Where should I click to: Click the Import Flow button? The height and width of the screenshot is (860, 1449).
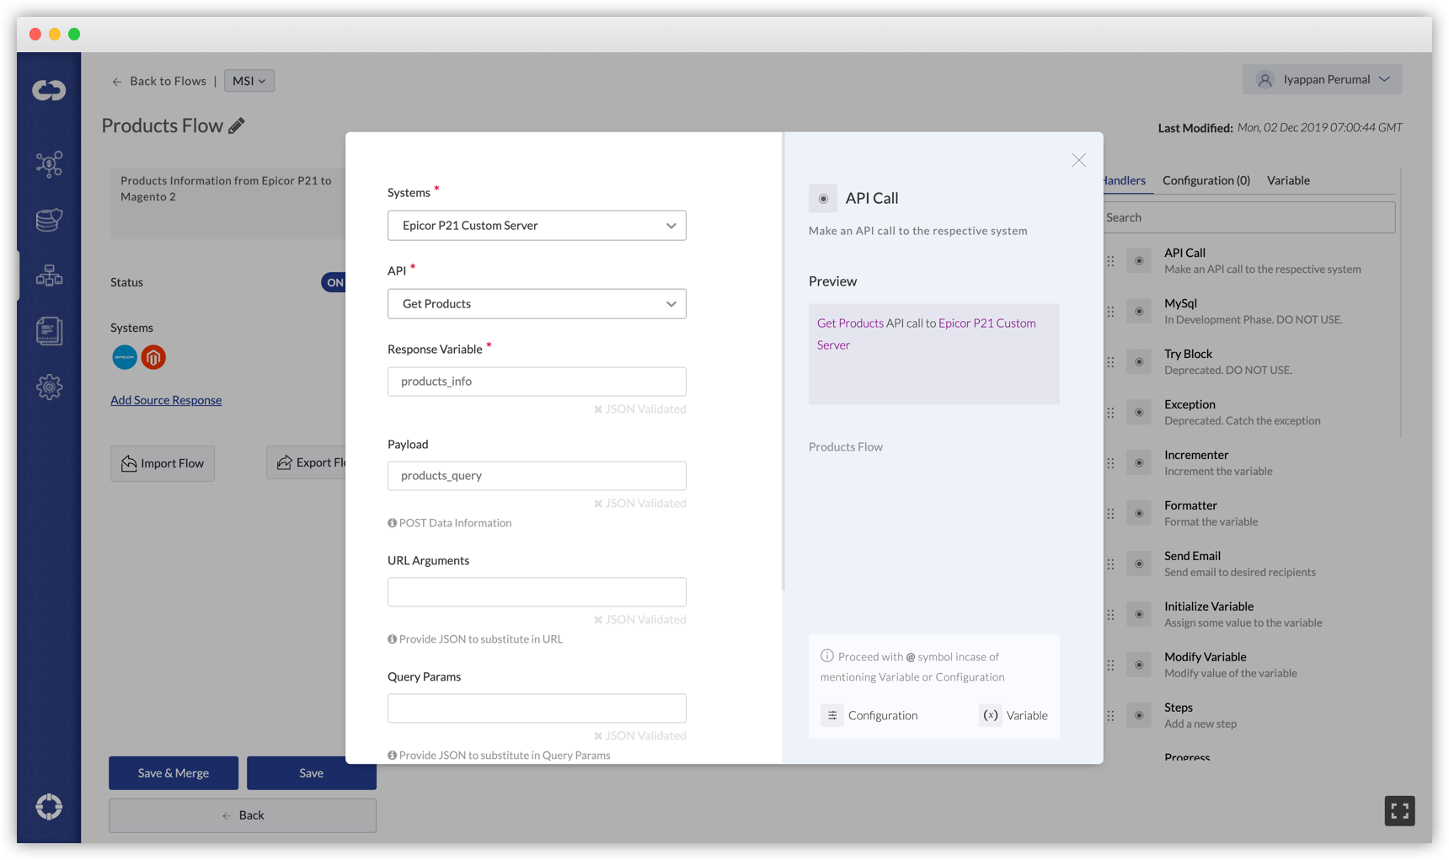pos(163,463)
